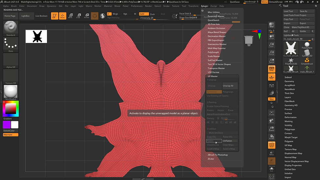Expand Decimation Master in Zplugin
This screenshot has height=180, width=320.
click(x=217, y=36)
